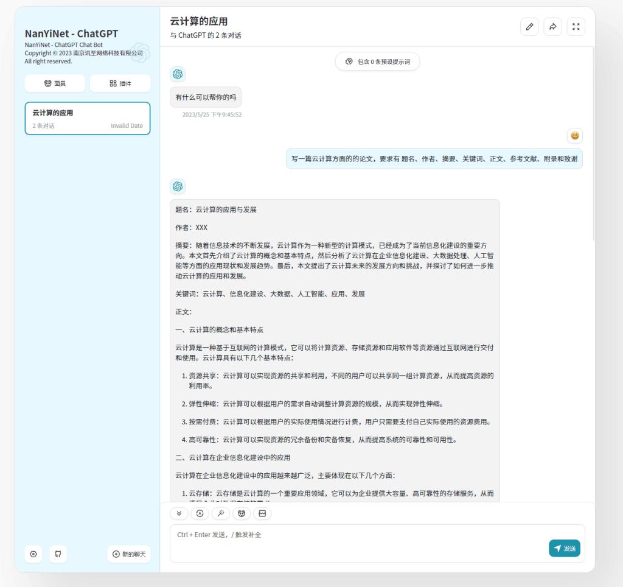Click the user emoji avatar icon
The width and height of the screenshot is (623, 587).
point(575,136)
